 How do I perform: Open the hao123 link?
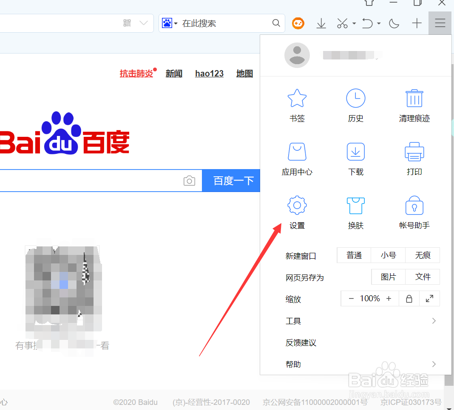coord(209,74)
